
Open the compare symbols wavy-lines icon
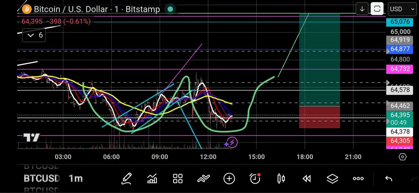(x=204, y=179)
